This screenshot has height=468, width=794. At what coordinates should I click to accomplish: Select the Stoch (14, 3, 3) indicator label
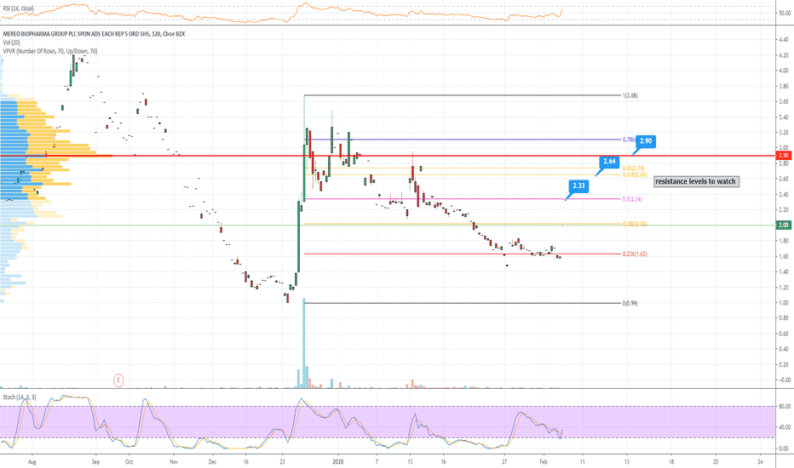[x=20, y=397]
